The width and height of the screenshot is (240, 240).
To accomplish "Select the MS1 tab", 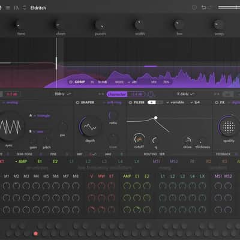I will pos(156,161).
